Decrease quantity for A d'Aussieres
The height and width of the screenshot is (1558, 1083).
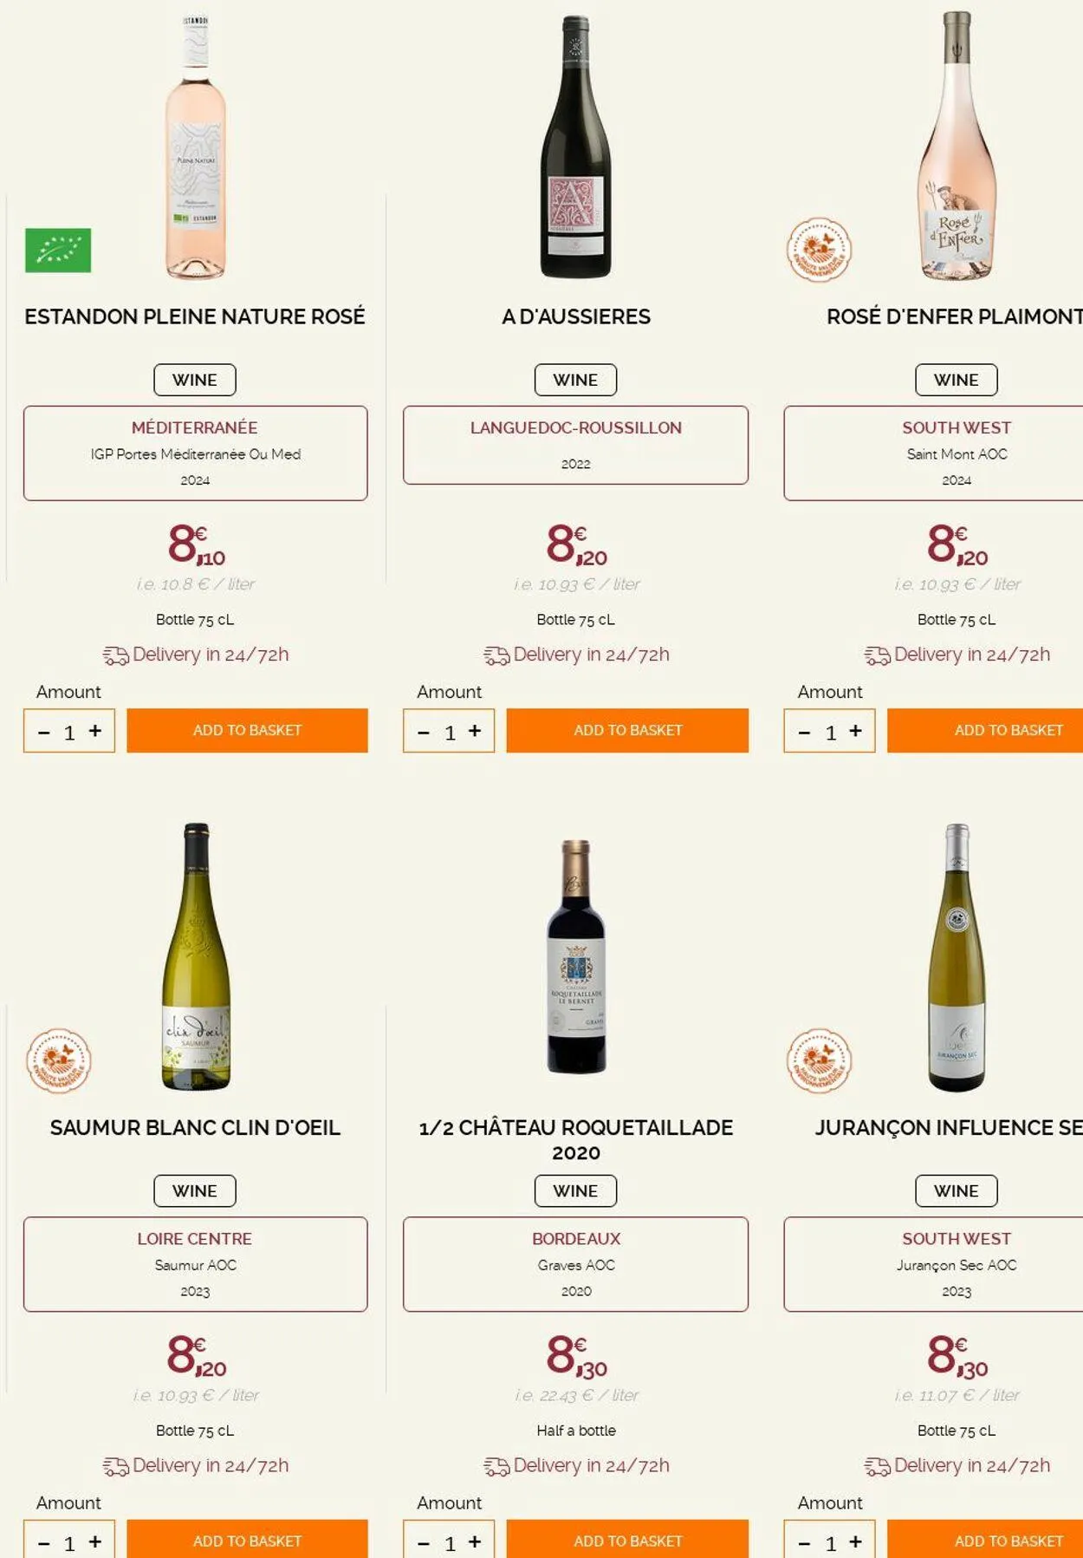tap(424, 733)
